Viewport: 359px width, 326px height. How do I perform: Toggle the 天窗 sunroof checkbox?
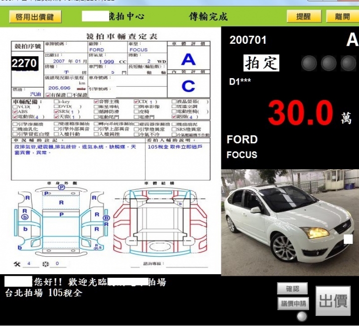pos(56,117)
